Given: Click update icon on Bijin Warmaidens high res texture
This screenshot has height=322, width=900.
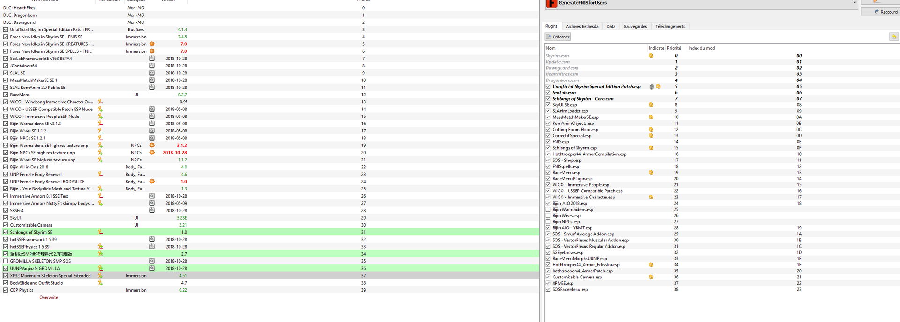Looking at the screenshot, I should [x=152, y=145].
